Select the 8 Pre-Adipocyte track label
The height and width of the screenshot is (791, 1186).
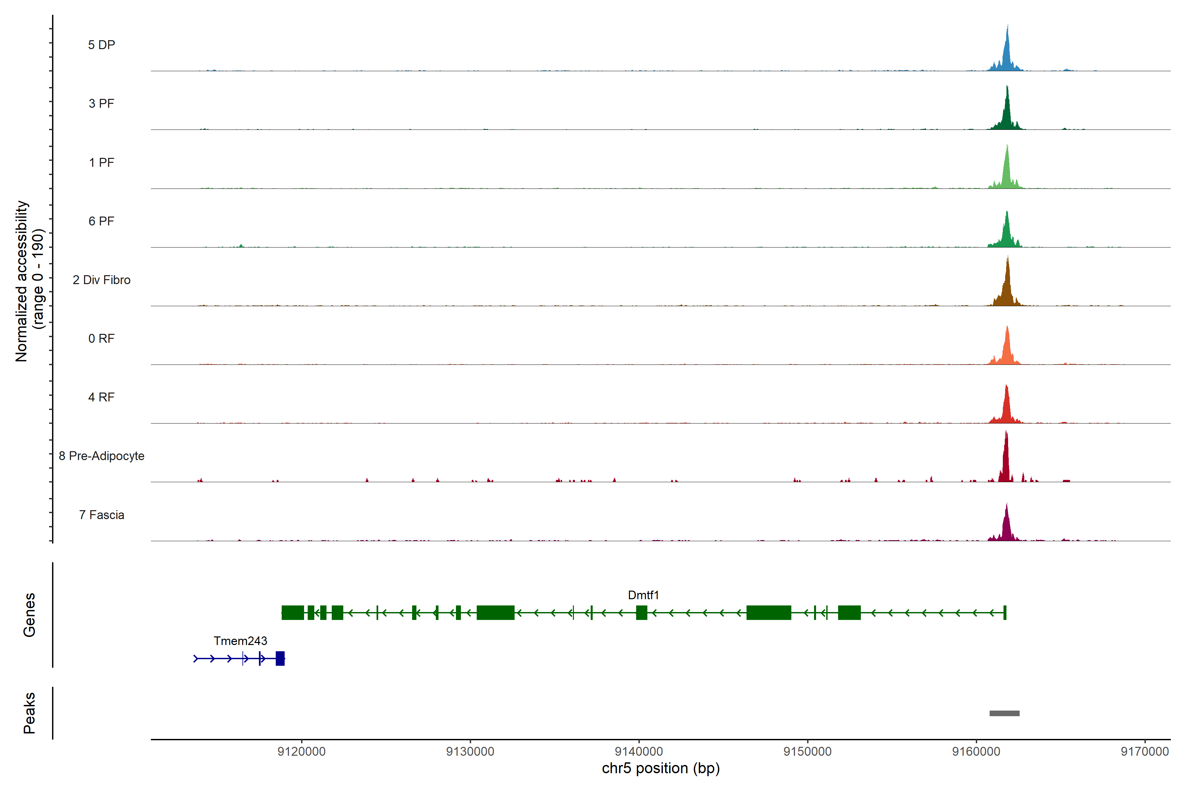[101, 456]
